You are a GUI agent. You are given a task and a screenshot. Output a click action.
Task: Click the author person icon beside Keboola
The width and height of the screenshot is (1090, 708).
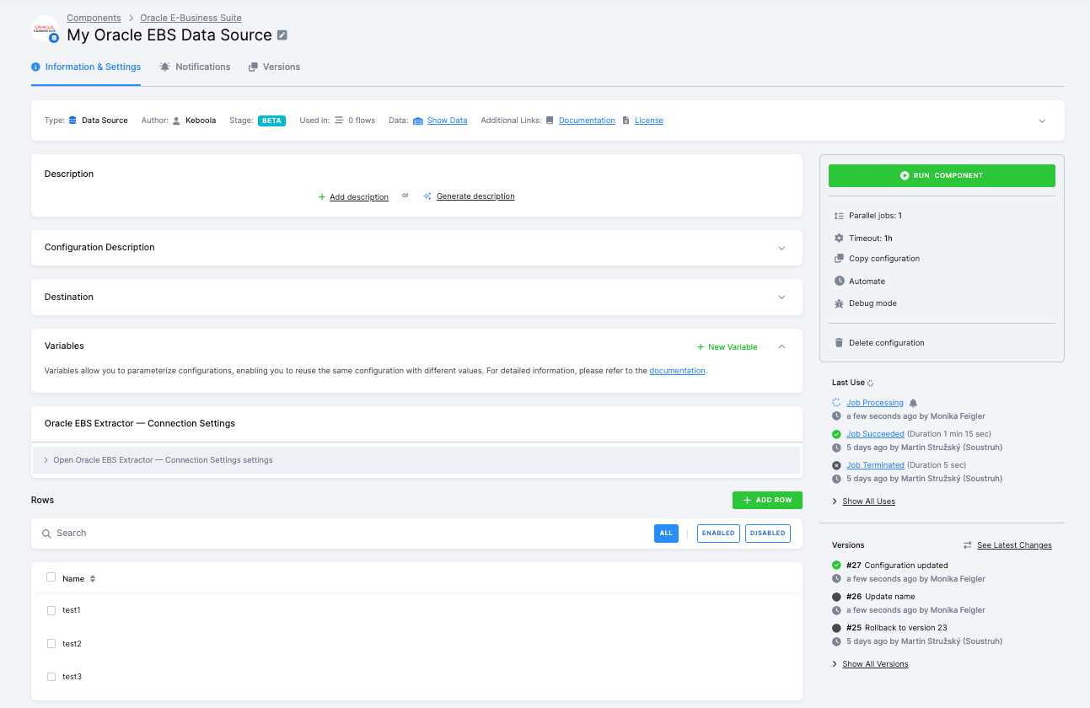click(176, 121)
